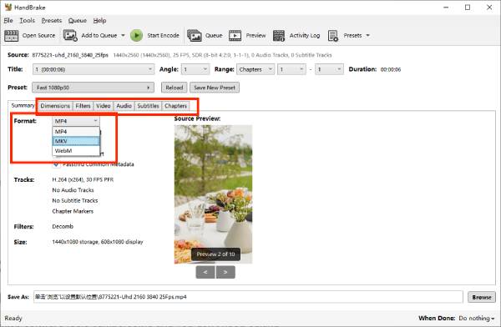The height and width of the screenshot is (327, 501).
Task: Click the Format combo box showing MP4
Action: pyautogui.click(x=76, y=121)
